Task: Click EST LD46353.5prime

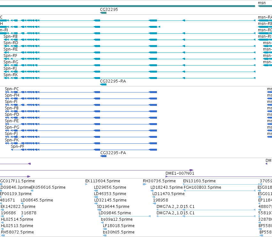Action: click(110, 194)
